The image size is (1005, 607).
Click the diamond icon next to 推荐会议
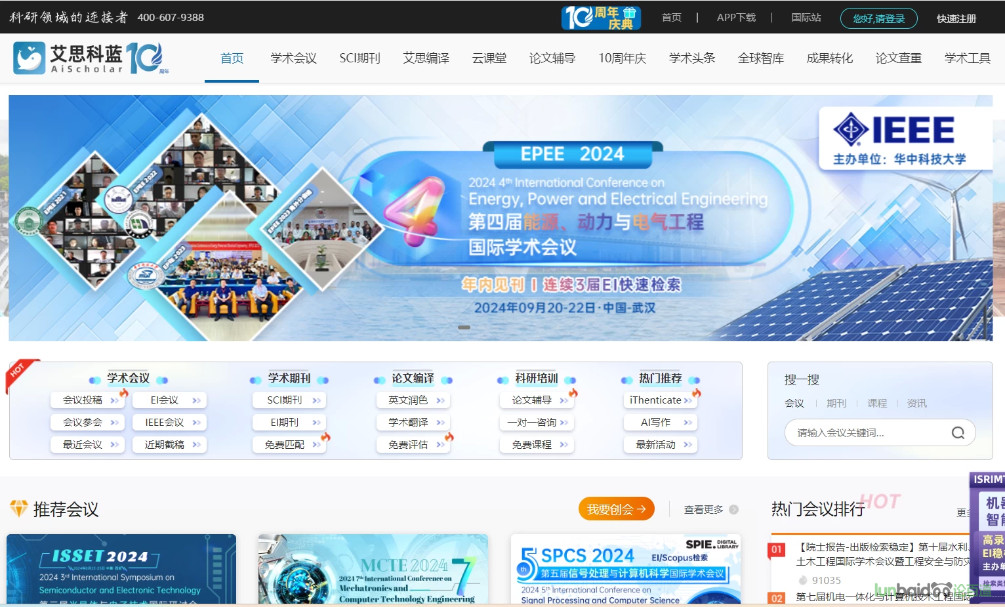pos(19,509)
